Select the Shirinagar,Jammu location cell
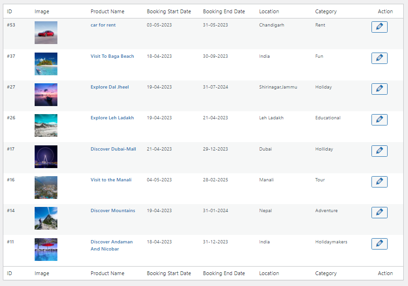Viewport: 408px width, 286px height. (x=278, y=87)
